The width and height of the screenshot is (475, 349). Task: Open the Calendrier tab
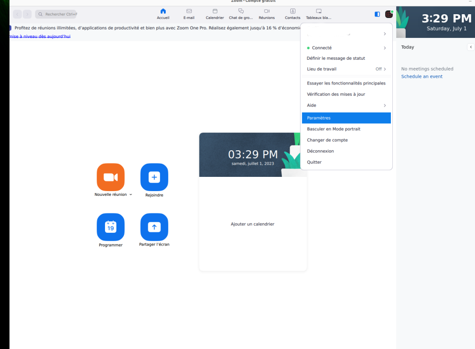tap(215, 14)
